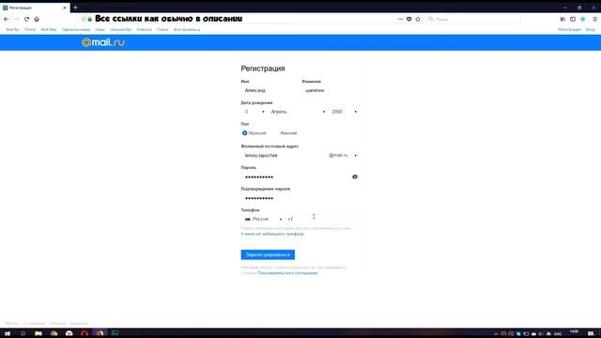Open Поиск in the portal navigation

tap(162, 29)
